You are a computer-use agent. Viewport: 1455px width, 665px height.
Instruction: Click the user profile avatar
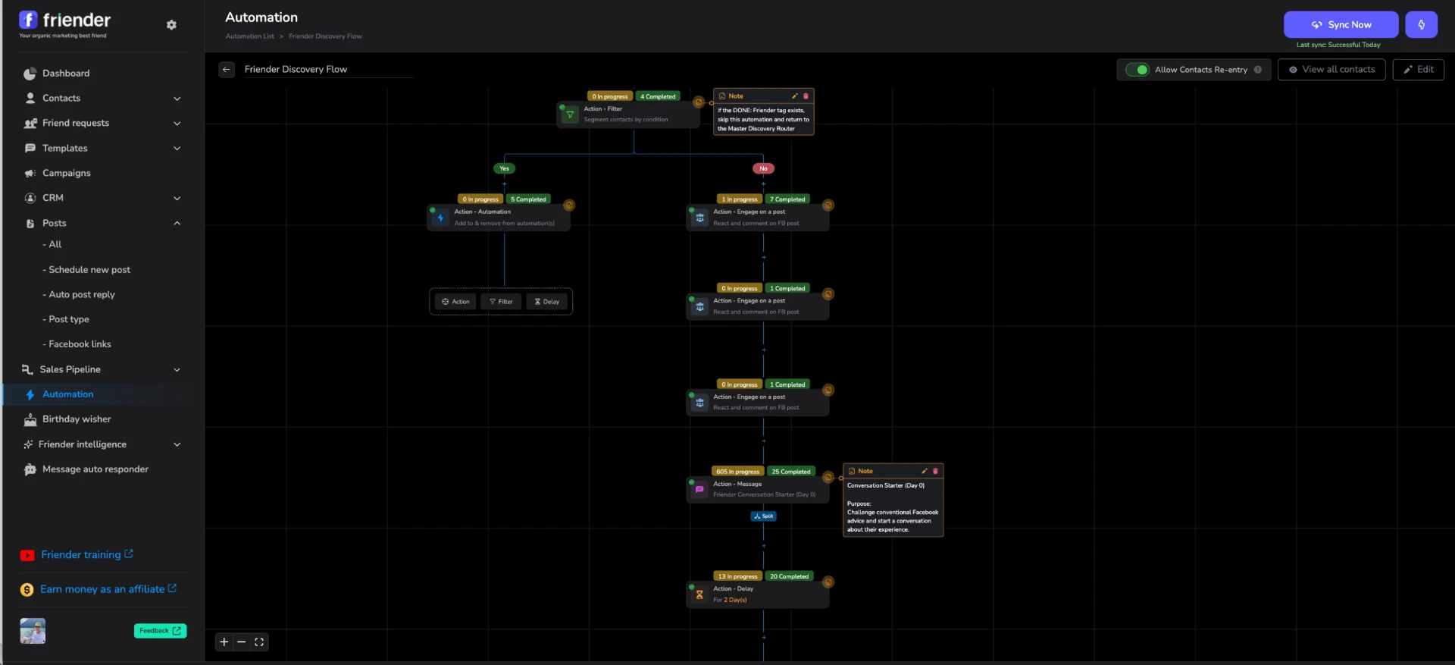(x=33, y=631)
